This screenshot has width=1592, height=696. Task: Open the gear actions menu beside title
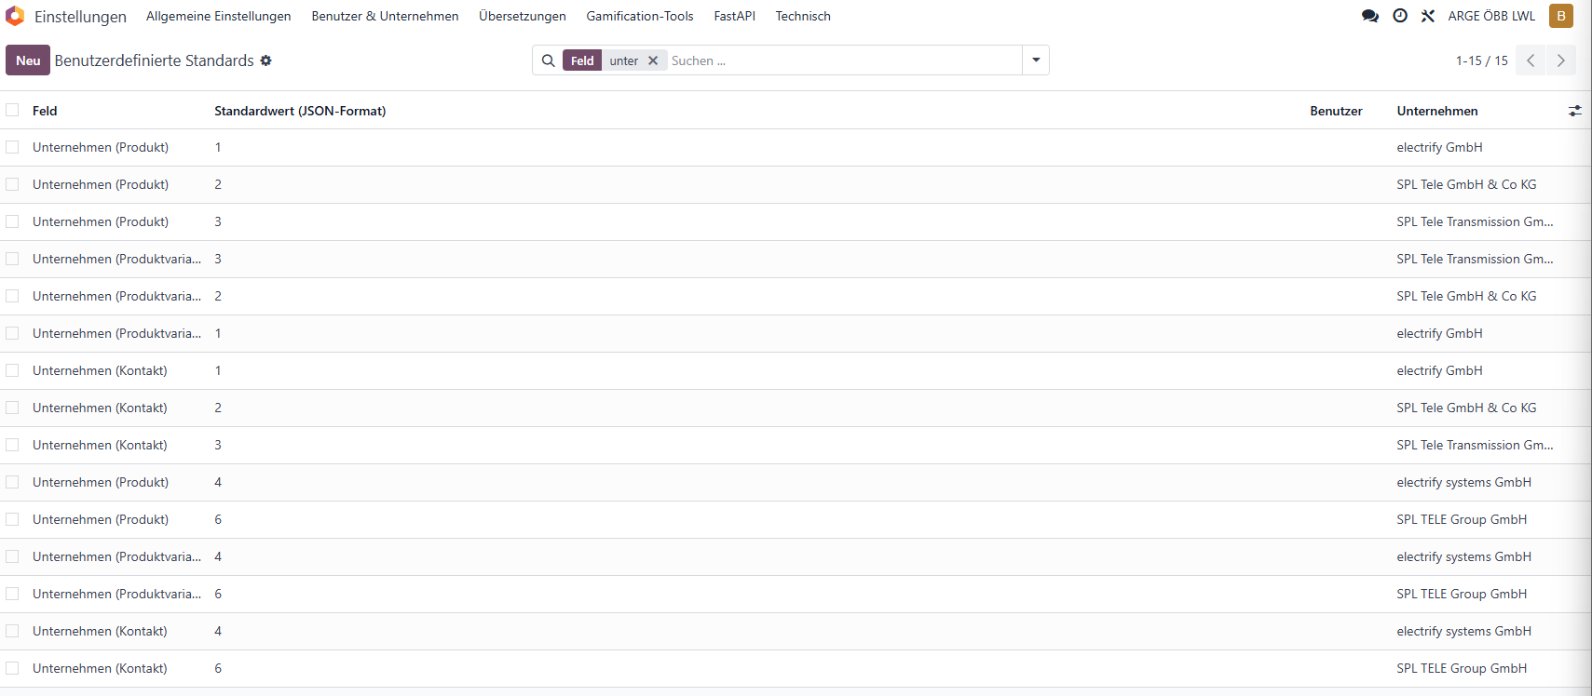[x=265, y=60]
